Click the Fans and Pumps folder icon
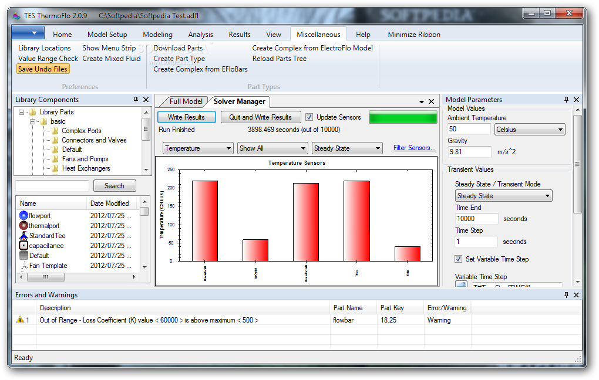Image resolution: width=599 pixels, height=380 pixels. coord(55,159)
